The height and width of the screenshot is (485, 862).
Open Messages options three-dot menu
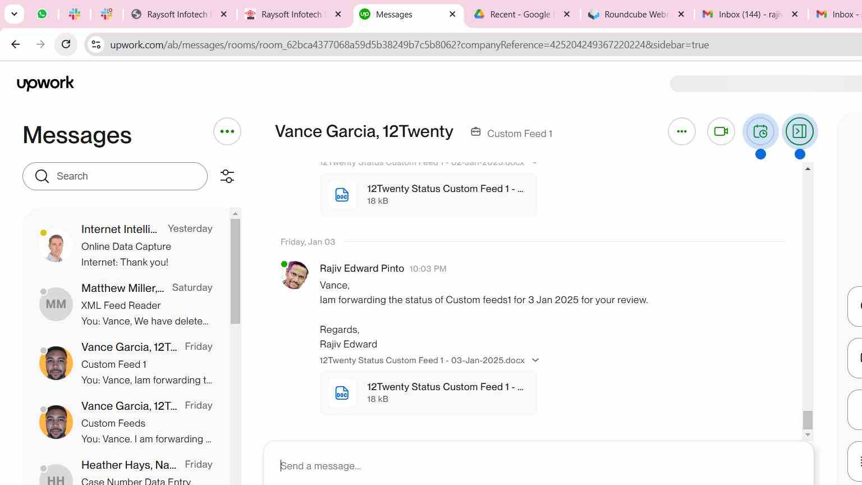tap(227, 131)
